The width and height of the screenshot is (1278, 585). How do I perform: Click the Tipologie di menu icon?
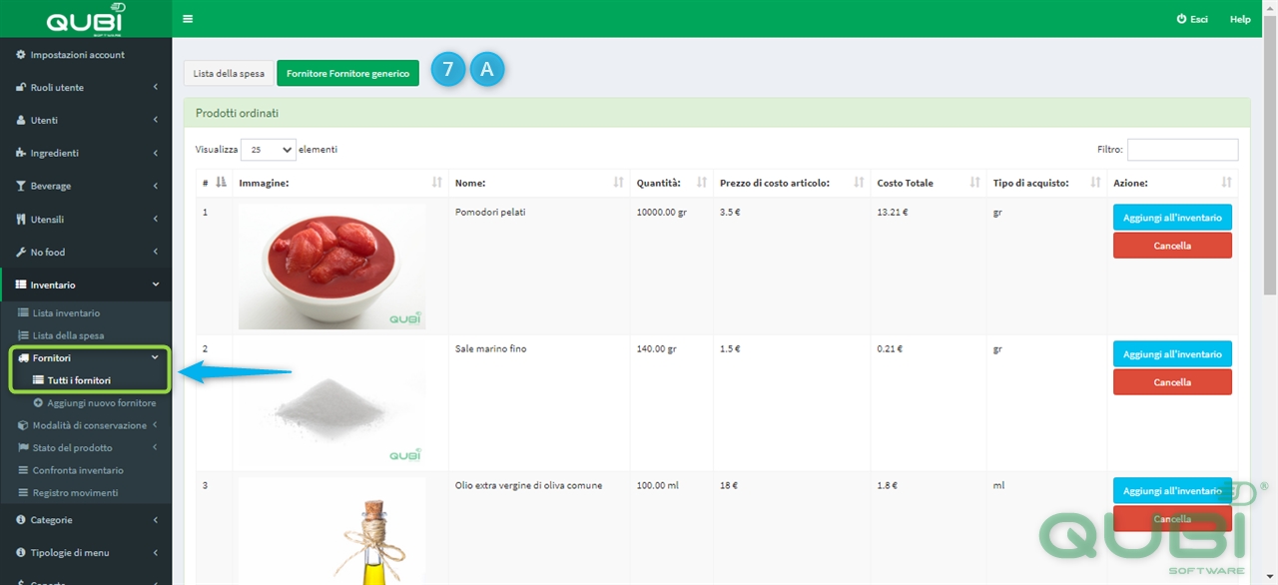(x=21, y=553)
